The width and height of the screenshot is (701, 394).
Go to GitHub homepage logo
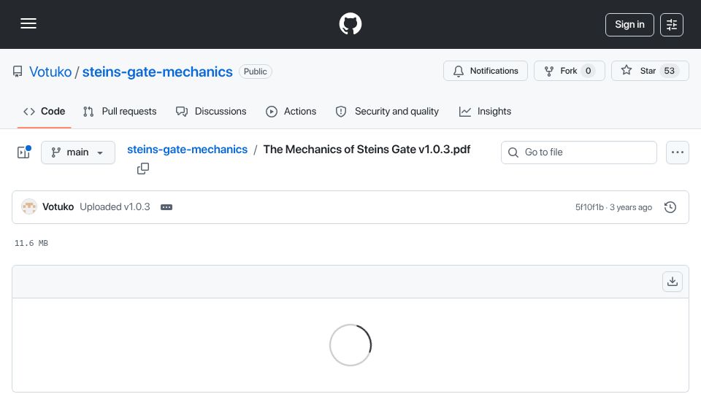pyautogui.click(x=350, y=23)
